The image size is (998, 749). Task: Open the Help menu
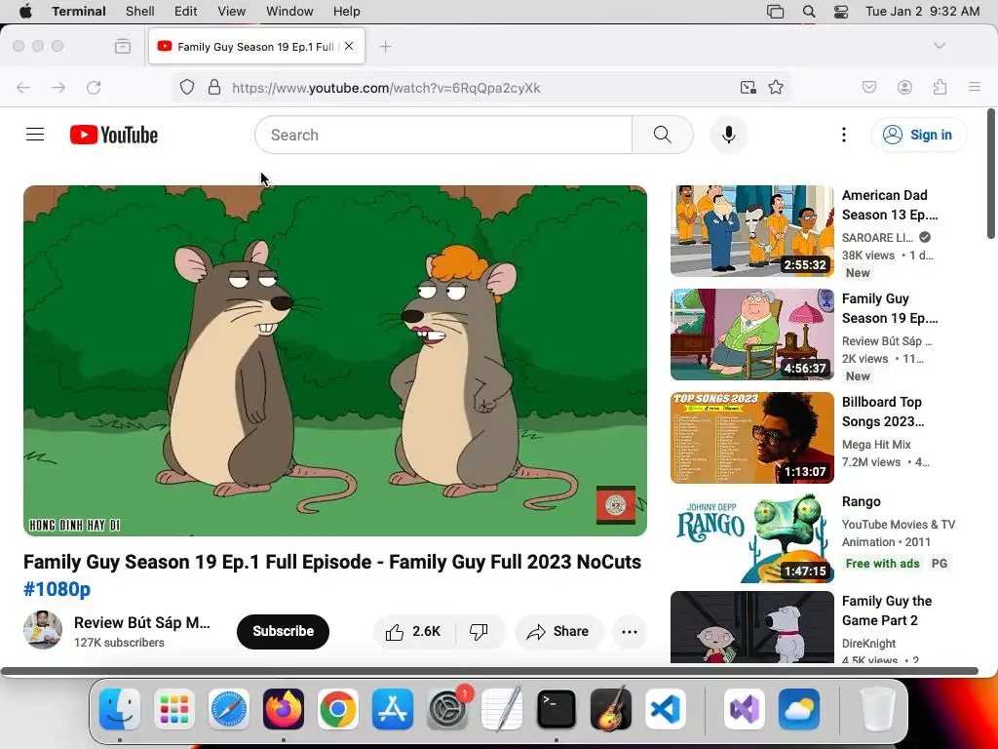(x=346, y=12)
